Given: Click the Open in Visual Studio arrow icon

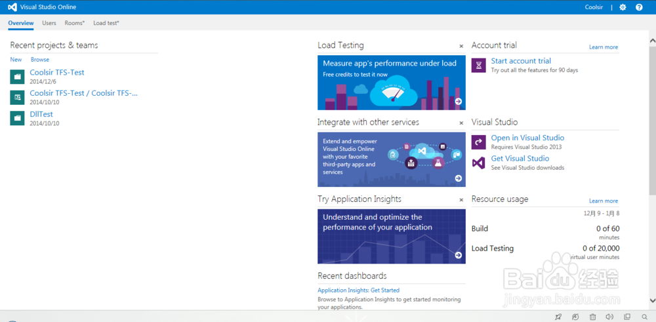Looking at the screenshot, I should (x=479, y=142).
